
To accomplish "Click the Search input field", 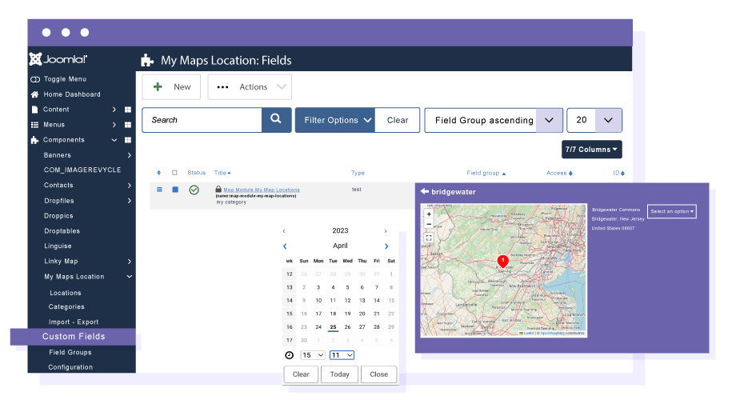I will [202, 120].
